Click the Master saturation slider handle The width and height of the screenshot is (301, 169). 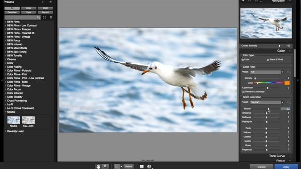(269, 109)
